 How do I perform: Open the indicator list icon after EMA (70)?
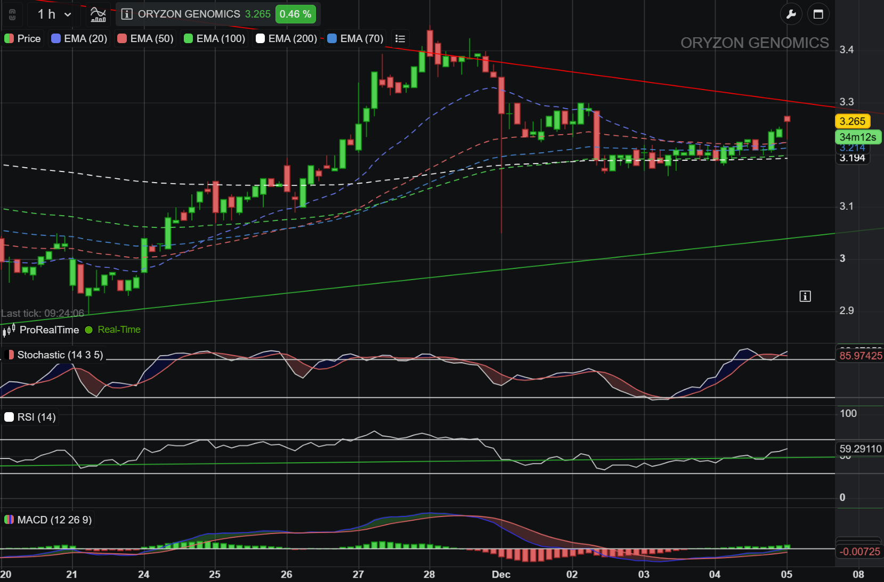point(400,38)
